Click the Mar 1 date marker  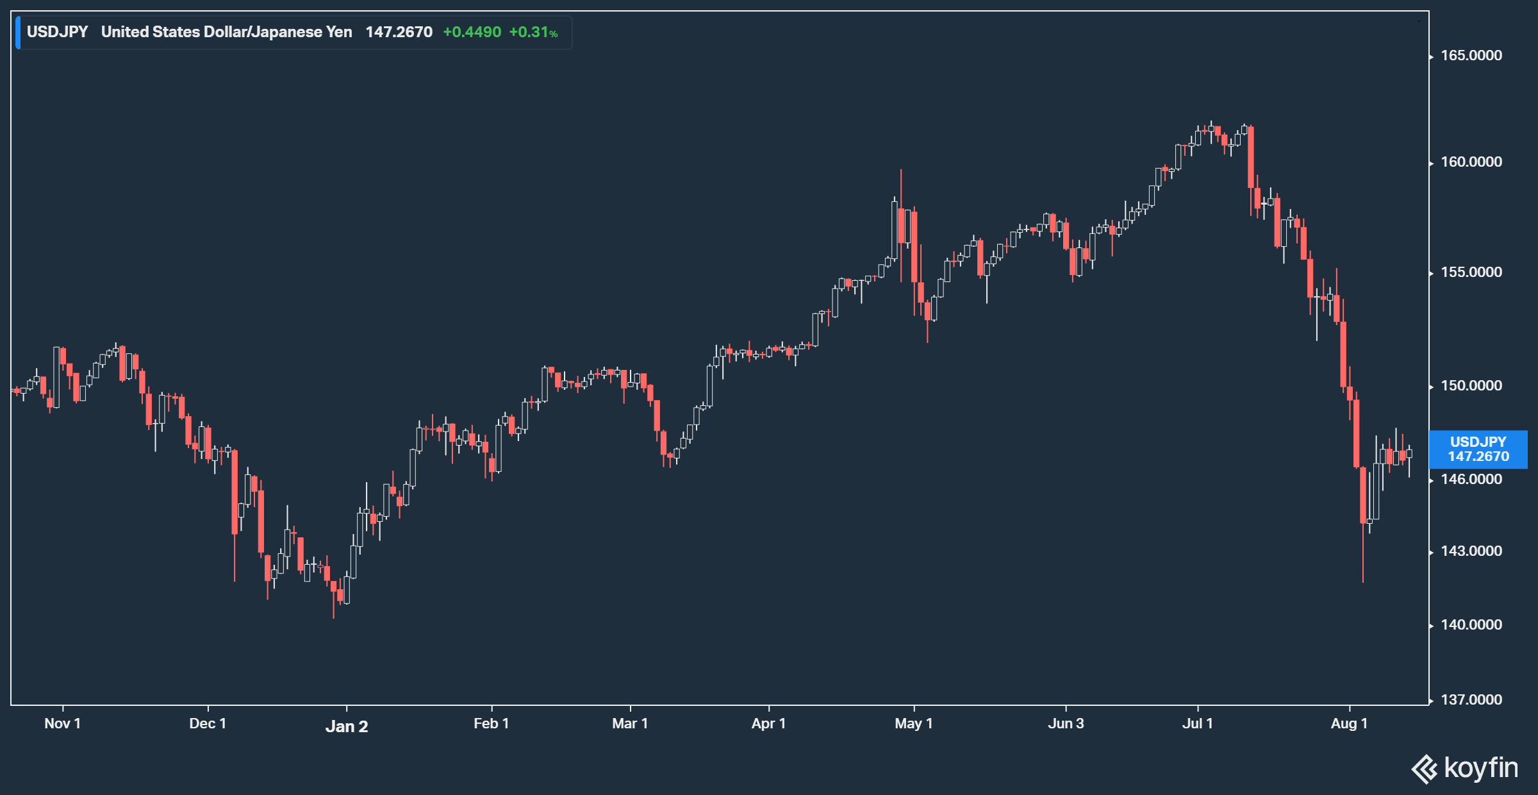(630, 724)
